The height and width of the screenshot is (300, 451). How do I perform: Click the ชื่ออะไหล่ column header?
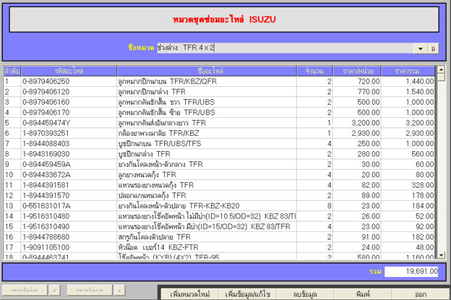[207, 71]
